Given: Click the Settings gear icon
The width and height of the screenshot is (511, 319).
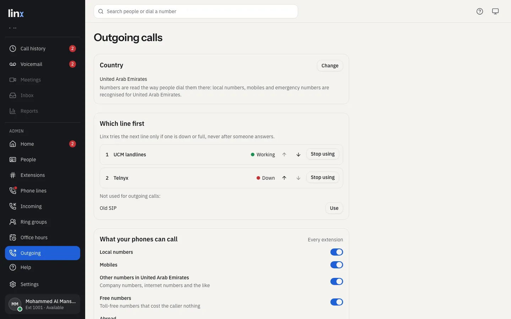Looking at the screenshot, I should (x=13, y=284).
